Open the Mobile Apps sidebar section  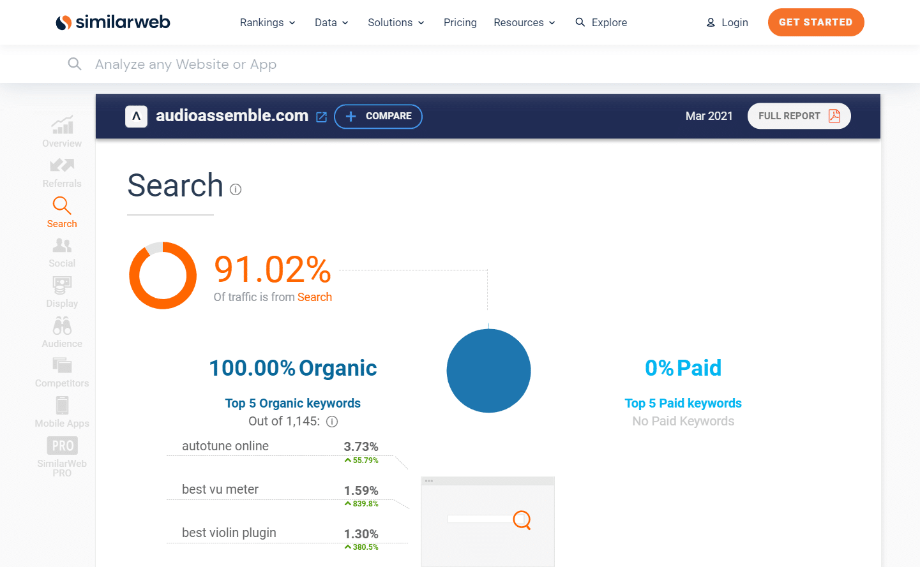61,411
